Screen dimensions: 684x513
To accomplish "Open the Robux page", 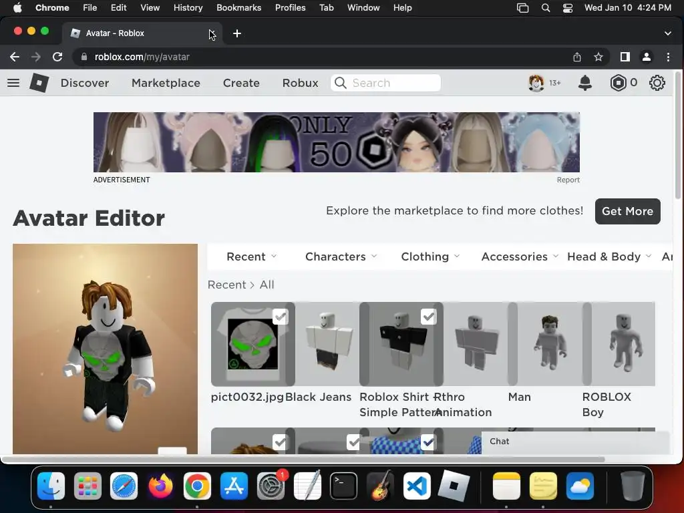I will [300, 83].
